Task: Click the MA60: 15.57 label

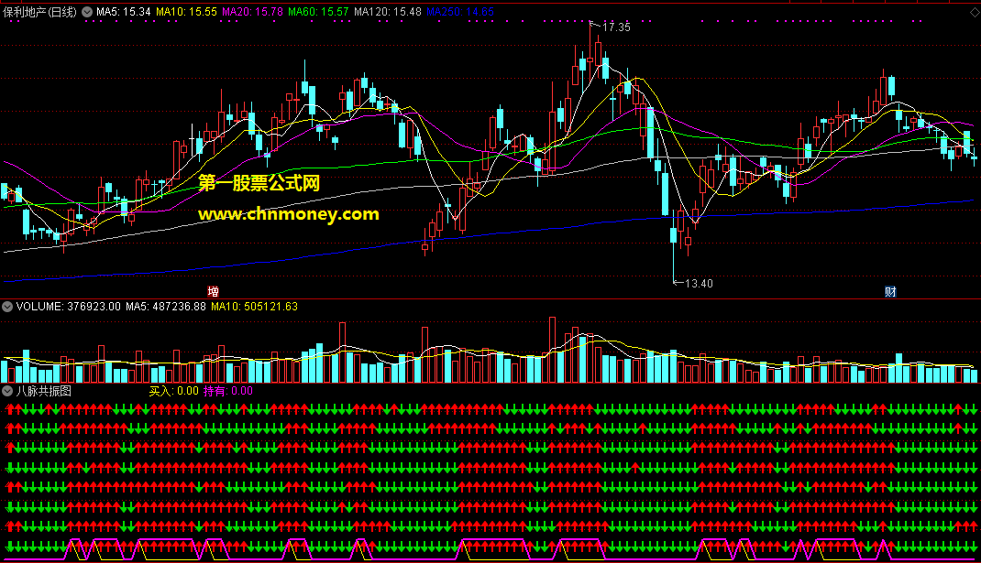Action: click(x=318, y=12)
